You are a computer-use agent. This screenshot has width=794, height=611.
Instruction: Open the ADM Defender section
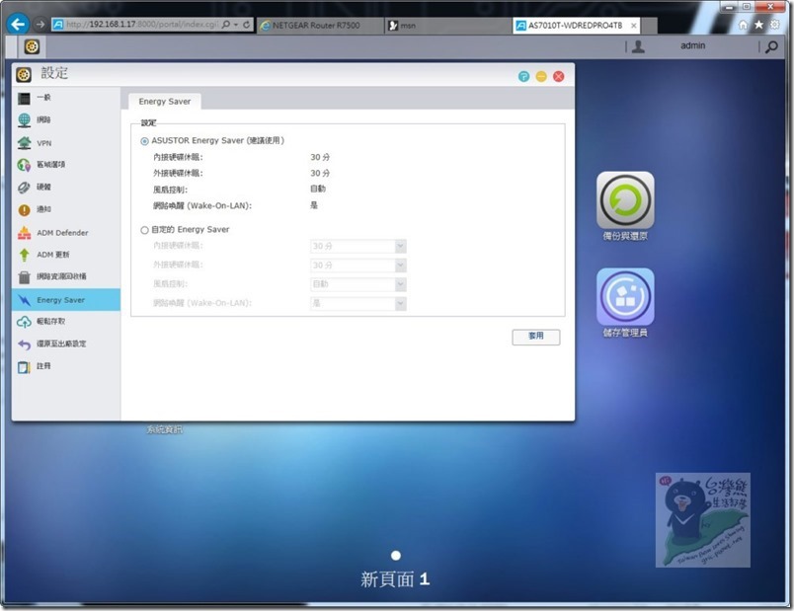coord(66,233)
